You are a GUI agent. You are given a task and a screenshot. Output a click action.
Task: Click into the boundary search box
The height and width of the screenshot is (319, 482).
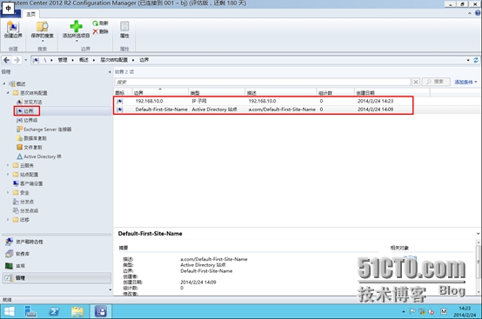pos(263,82)
